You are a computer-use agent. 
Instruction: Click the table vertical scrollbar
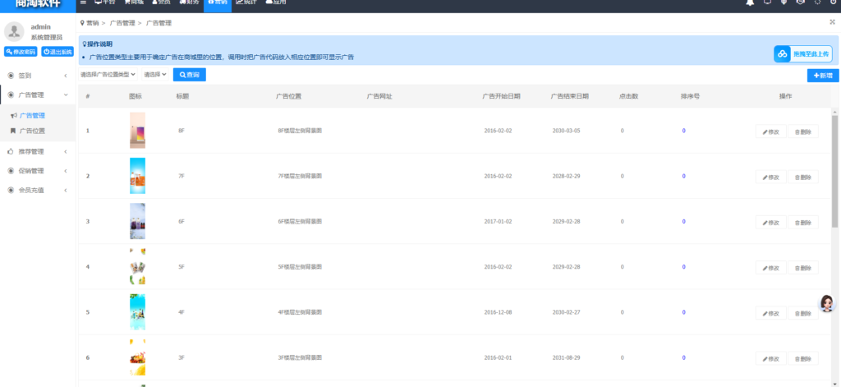tap(834, 171)
